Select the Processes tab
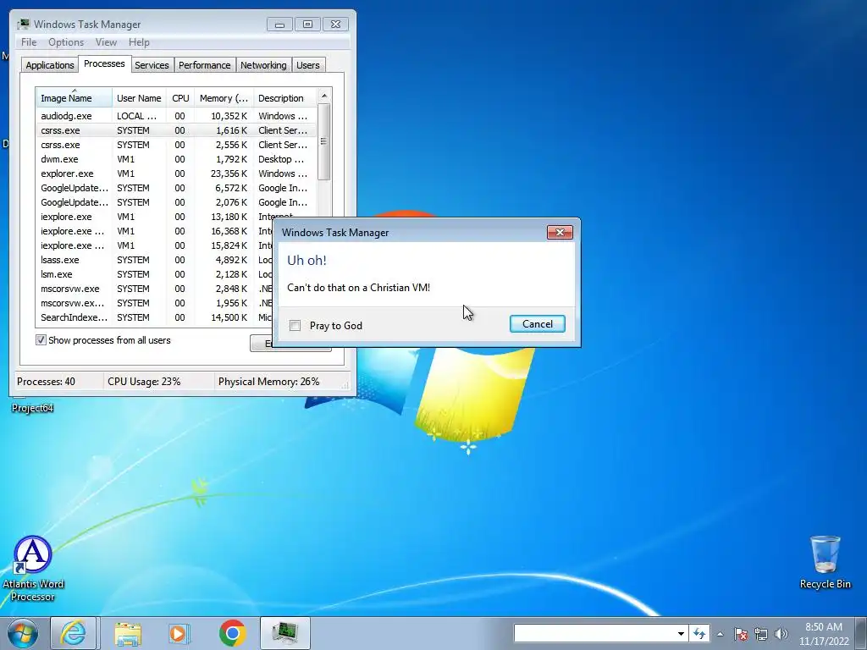 tap(104, 63)
